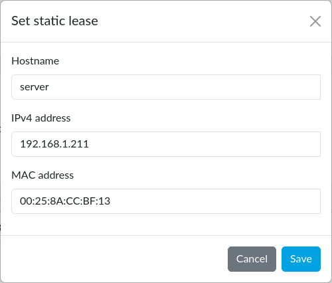Save the static lease for server
The image size is (332, 283).
point(301,259)
